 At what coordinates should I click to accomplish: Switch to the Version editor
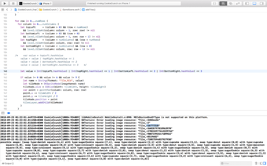pyautogui.click(x=238, y=3)
